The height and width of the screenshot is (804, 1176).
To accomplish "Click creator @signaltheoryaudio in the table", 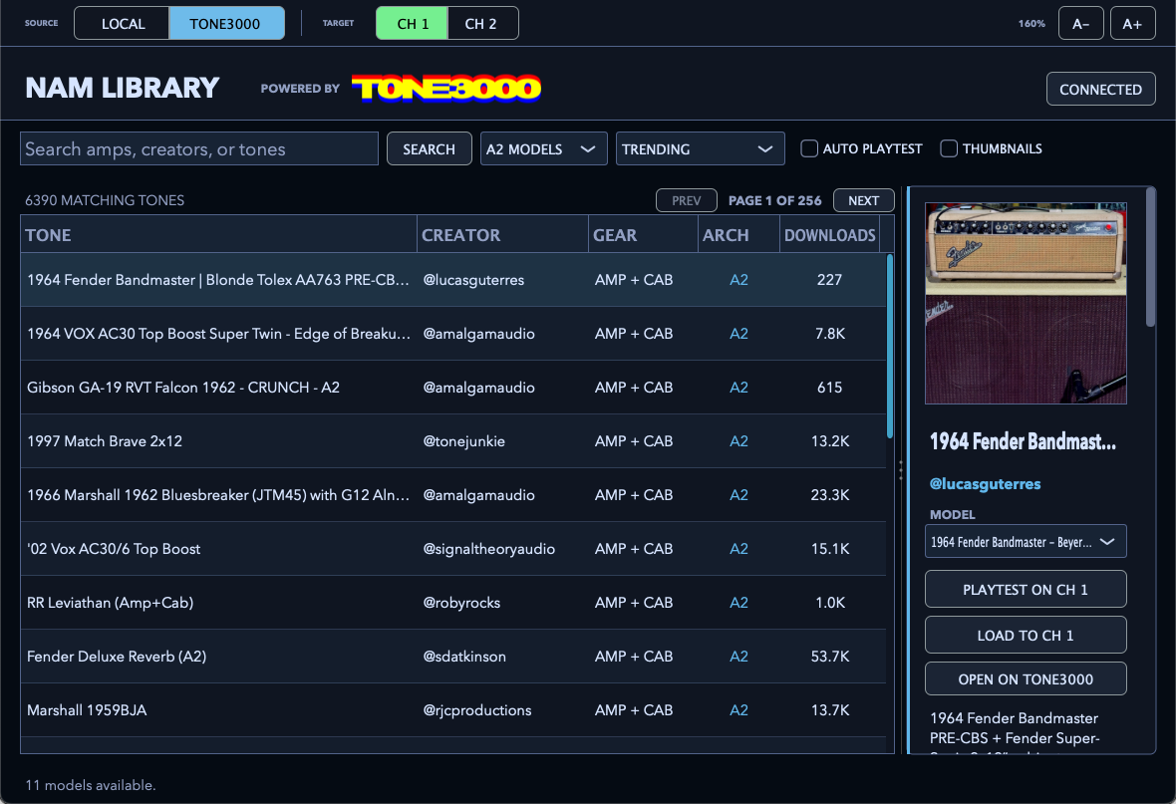I will 489,549.
